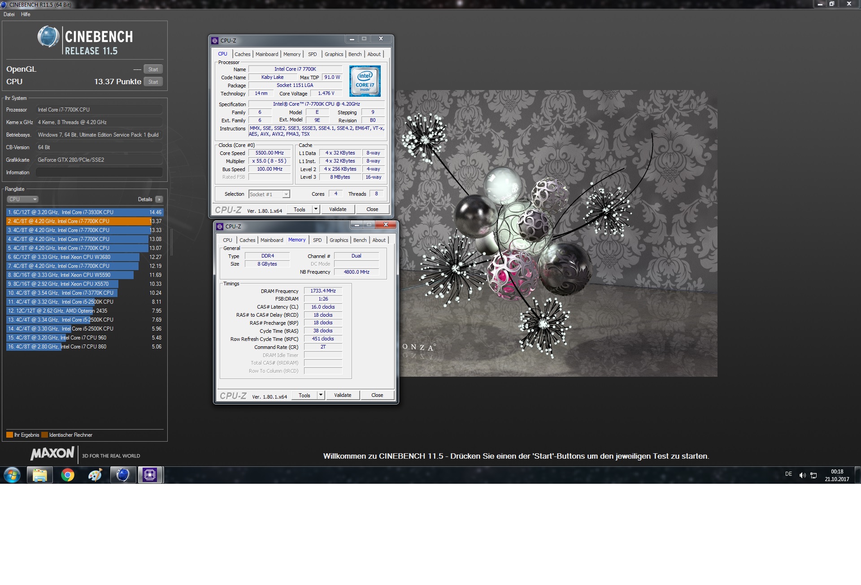Switch to CPU tab in lower CPU-Z window
Image resolution: width=861 pixels, height=585 pixels.
coord(228,240)
